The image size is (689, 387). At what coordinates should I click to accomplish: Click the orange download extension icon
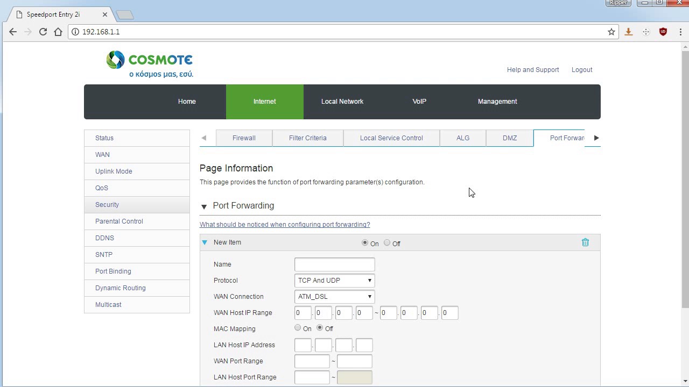pos(628,32)
